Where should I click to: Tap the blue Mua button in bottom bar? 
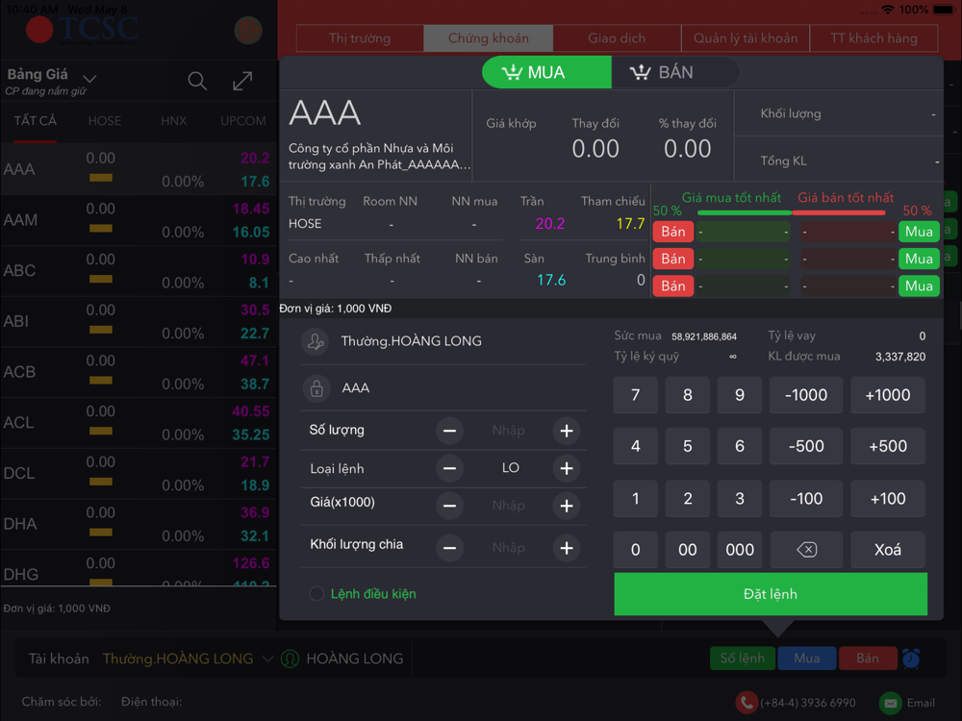coord(807,659)
